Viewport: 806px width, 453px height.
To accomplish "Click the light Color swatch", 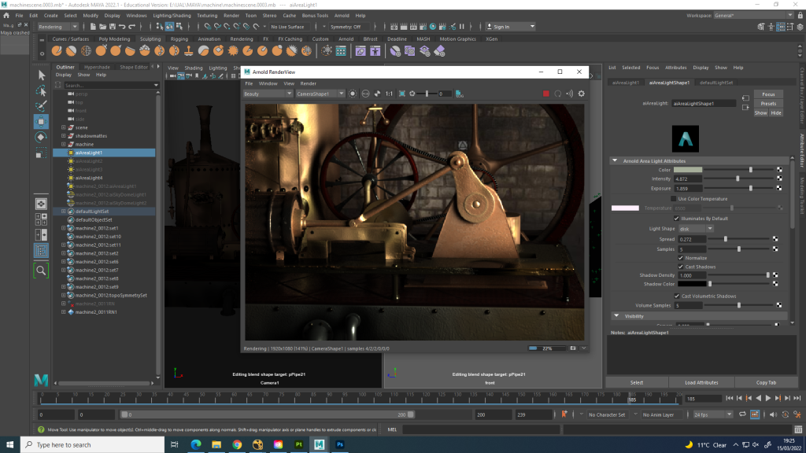I will click(x=688, y=170).
